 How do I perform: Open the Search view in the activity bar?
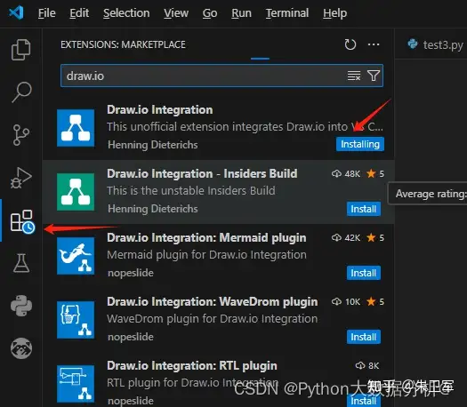coord(21,92)
